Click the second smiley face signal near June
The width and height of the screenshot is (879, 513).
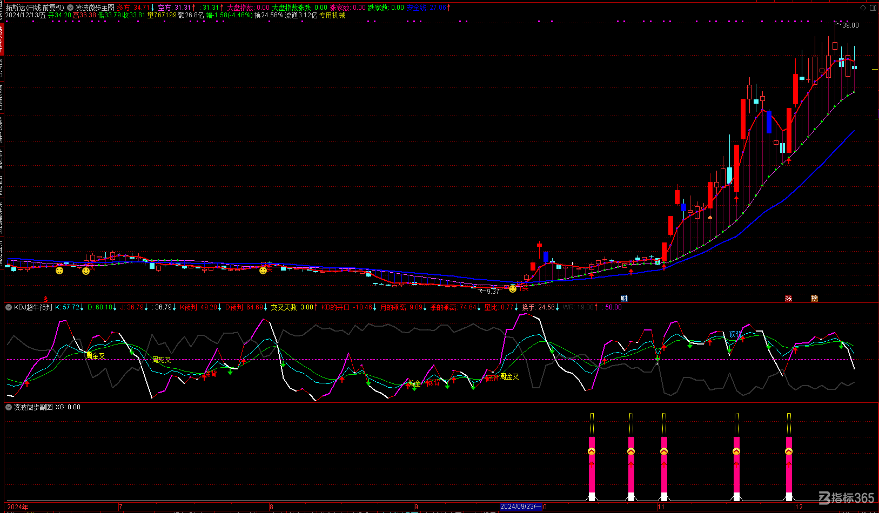pos(86,271)
